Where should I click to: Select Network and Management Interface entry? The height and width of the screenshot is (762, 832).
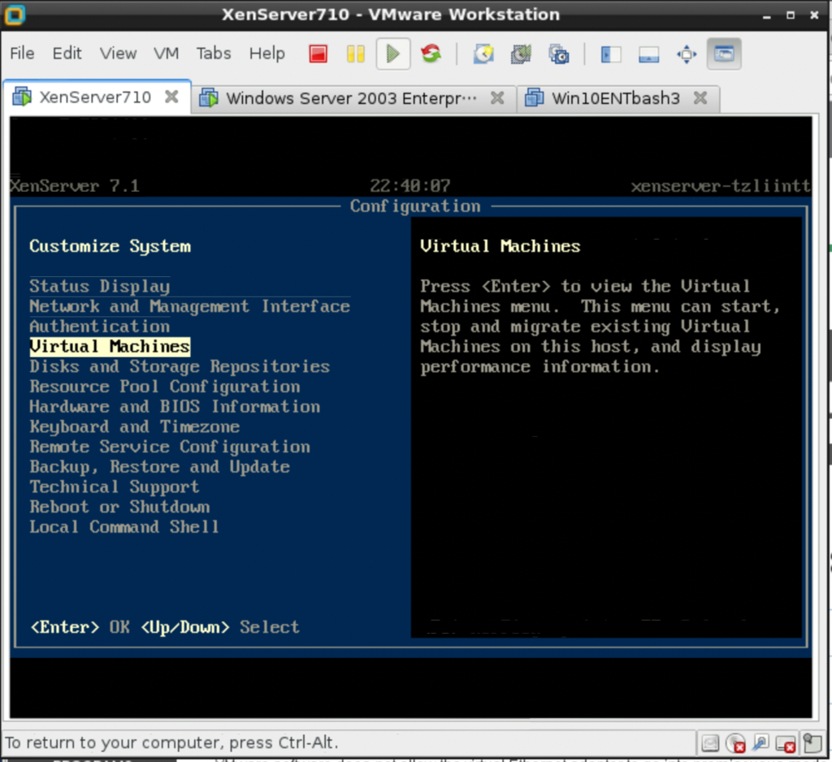pyautogui.click(x=189, y=306)
